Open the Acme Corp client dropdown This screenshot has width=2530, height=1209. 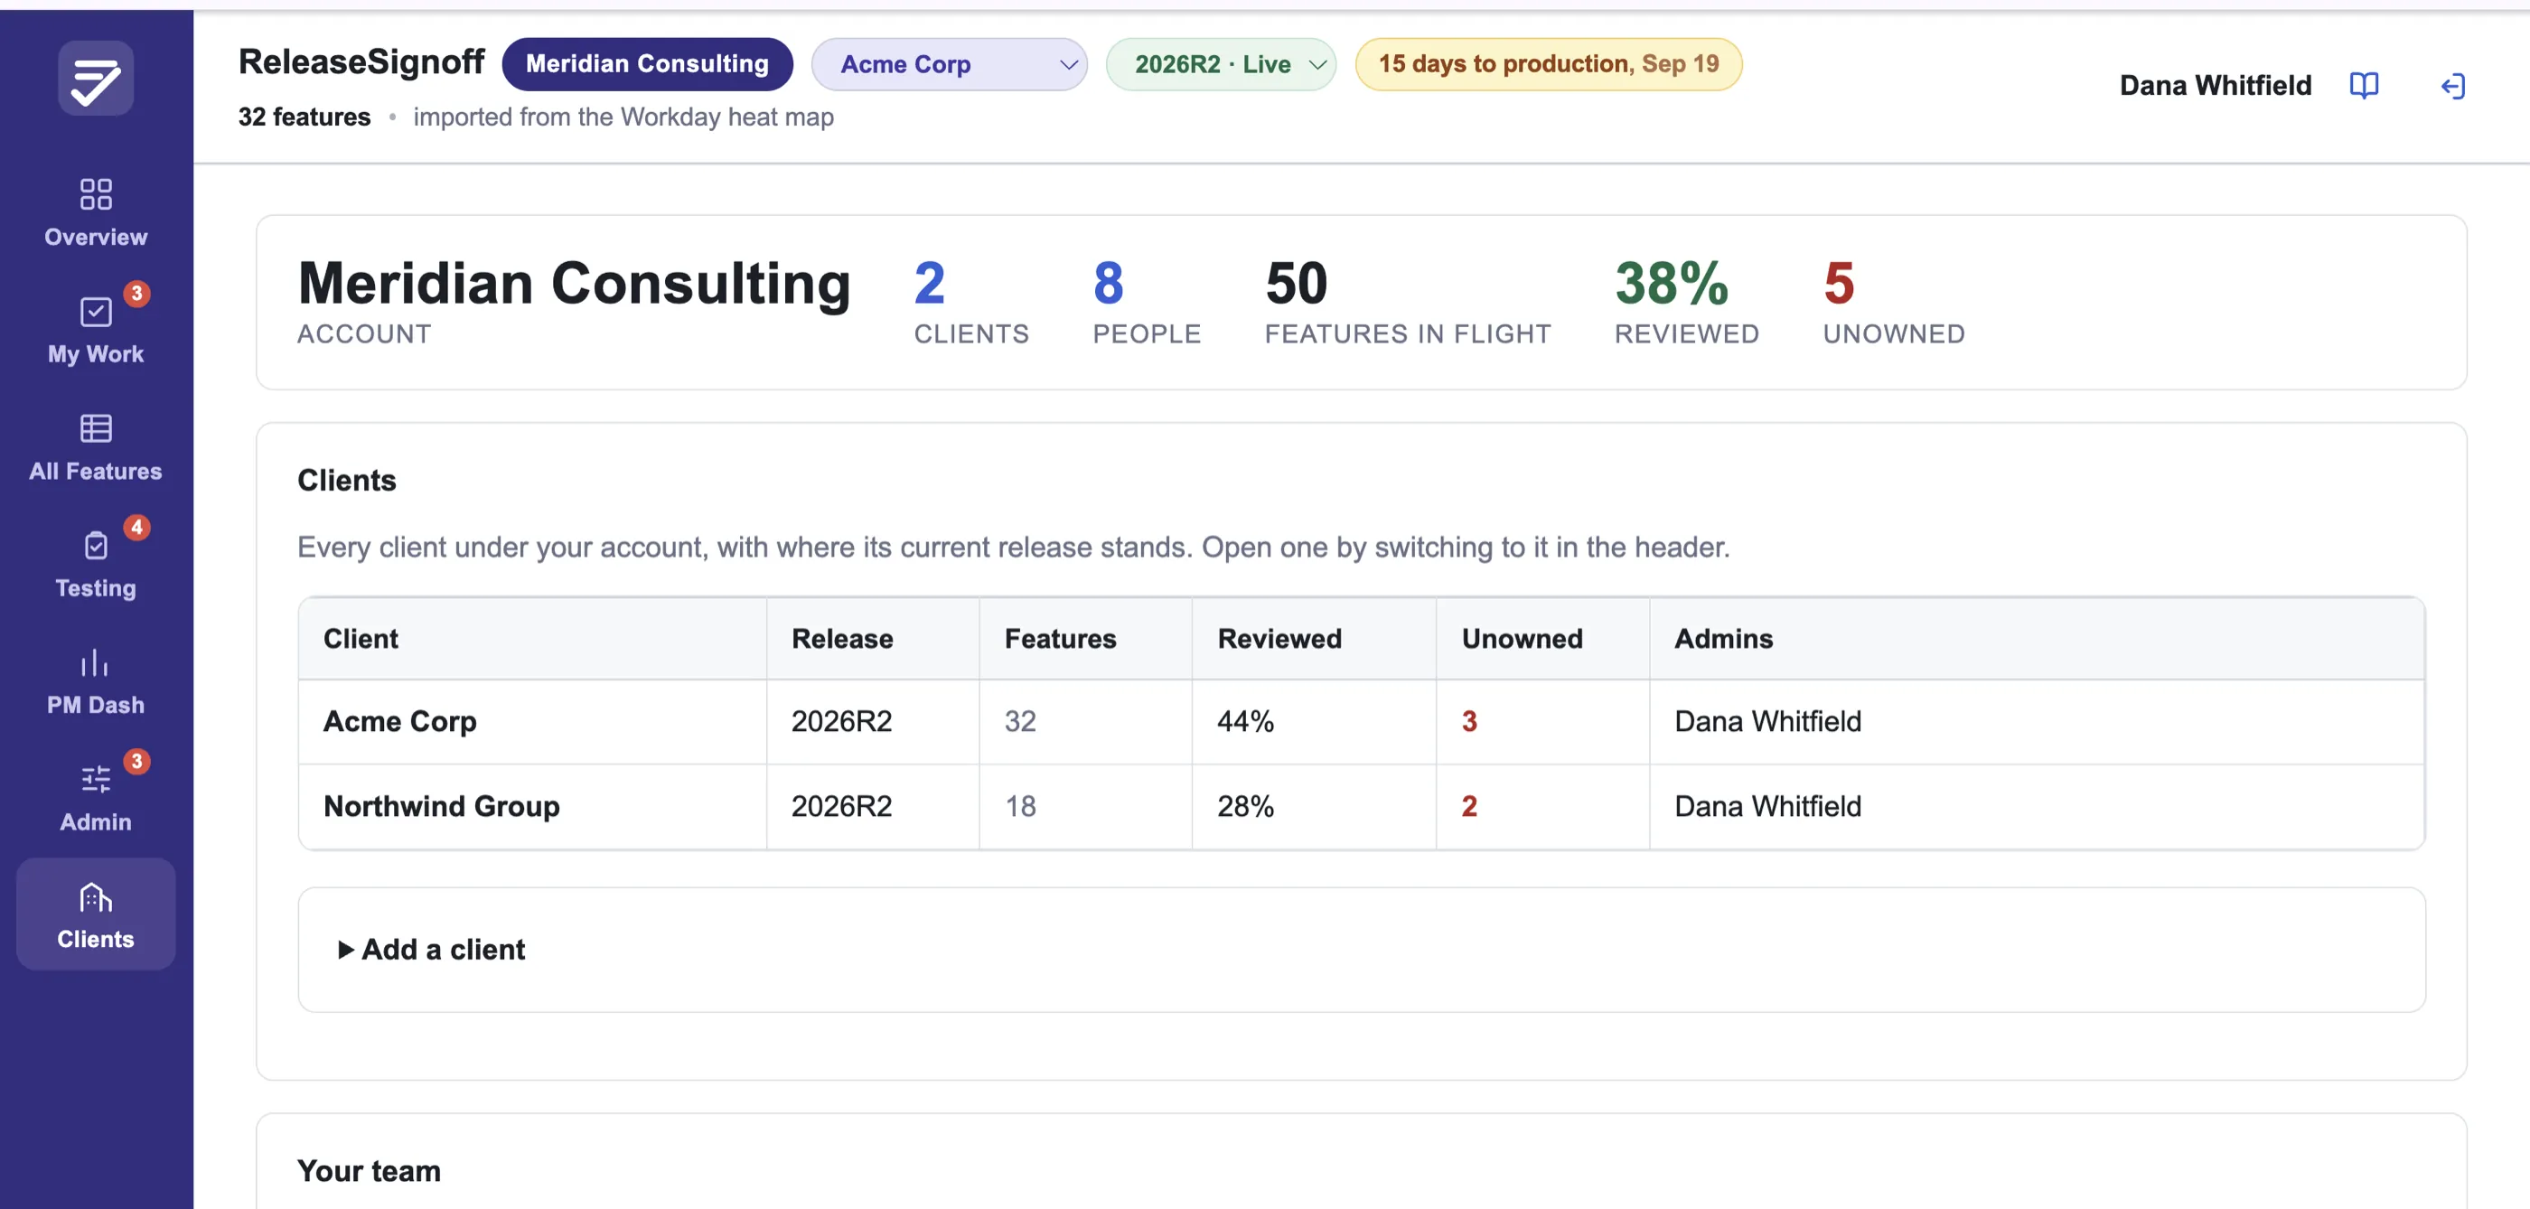(x=949, y=64)
